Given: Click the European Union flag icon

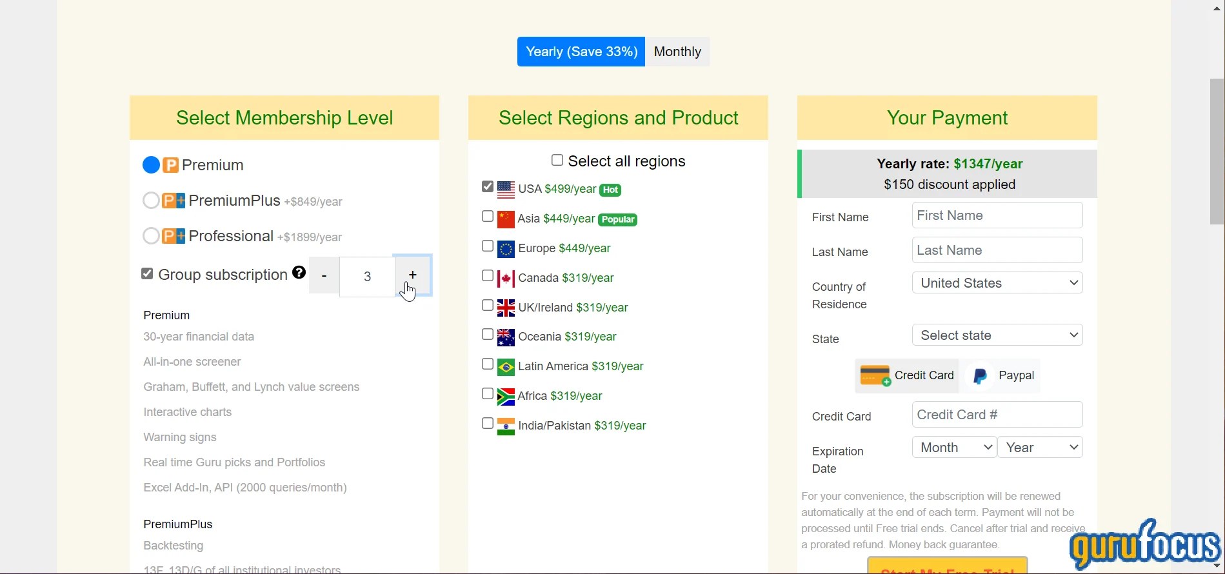Looking at the screenshot, I should coord(506,249).
